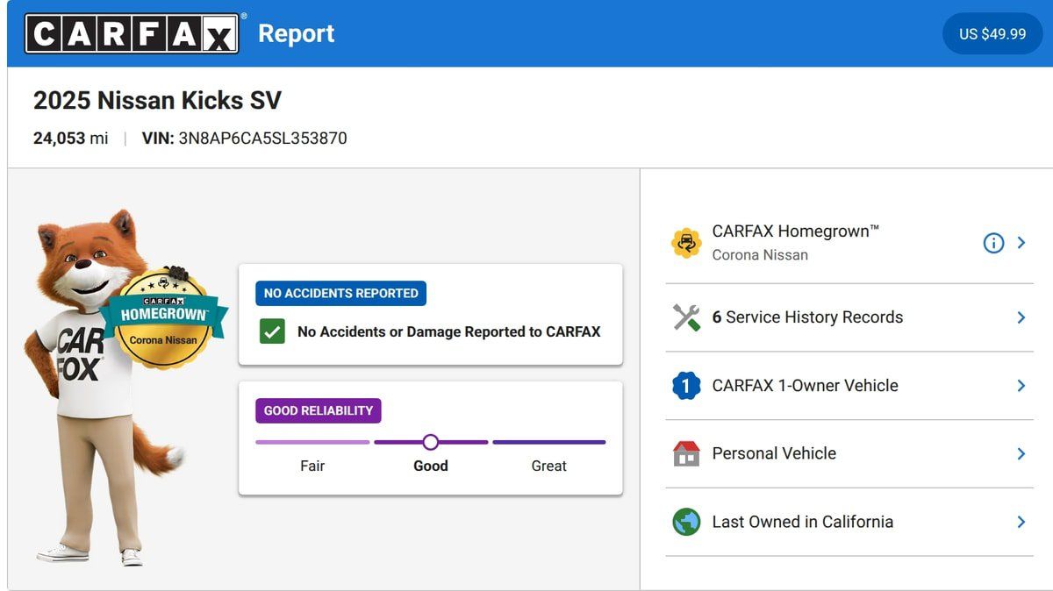The height and width of the screenshot is (591, 1053).
Task: Click the NO ACCIDENTS REPORTED badge
Action: point(340,293)
